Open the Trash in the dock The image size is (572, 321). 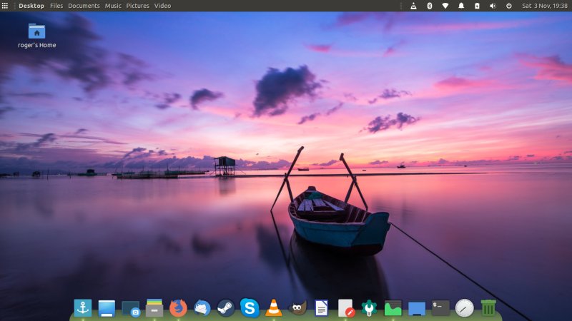click(x=488, y=307)
